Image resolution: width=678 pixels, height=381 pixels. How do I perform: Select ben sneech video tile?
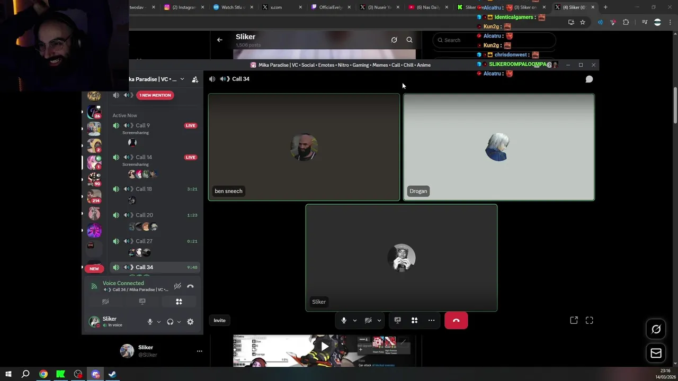[x=304, y=147]
